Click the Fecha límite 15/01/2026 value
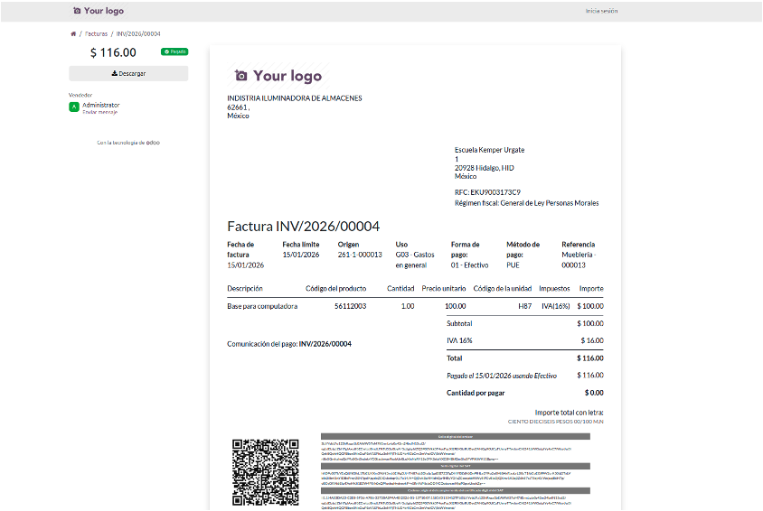The image size is (763, 511). click(301, 255)
